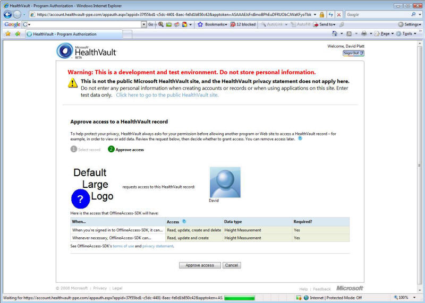
Task: Click the Google toolbar multicolor notebook icon
Action: [184, 24]
